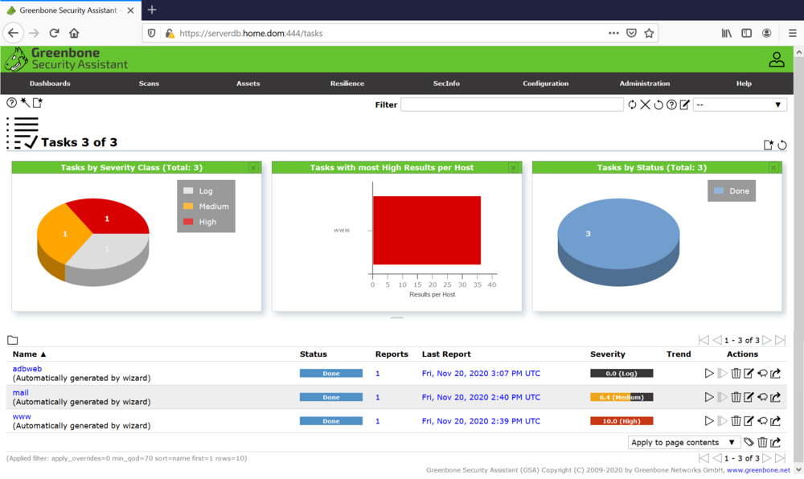Move the adbweb task to trashcan

736,374
